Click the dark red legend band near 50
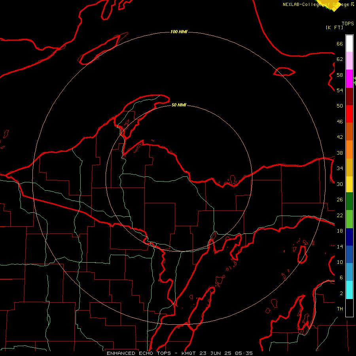This screenshot has height=356, width=356. (349, 97)
